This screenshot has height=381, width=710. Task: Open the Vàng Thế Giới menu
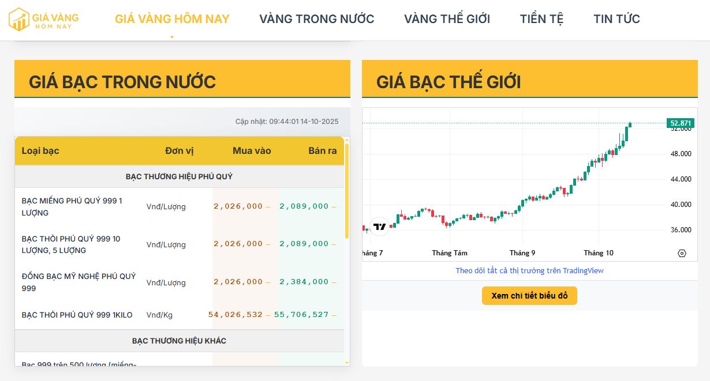point(447,19)
